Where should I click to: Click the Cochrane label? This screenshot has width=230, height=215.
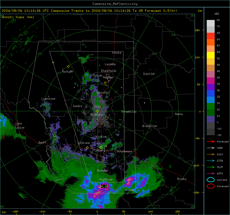coord(84,143)
